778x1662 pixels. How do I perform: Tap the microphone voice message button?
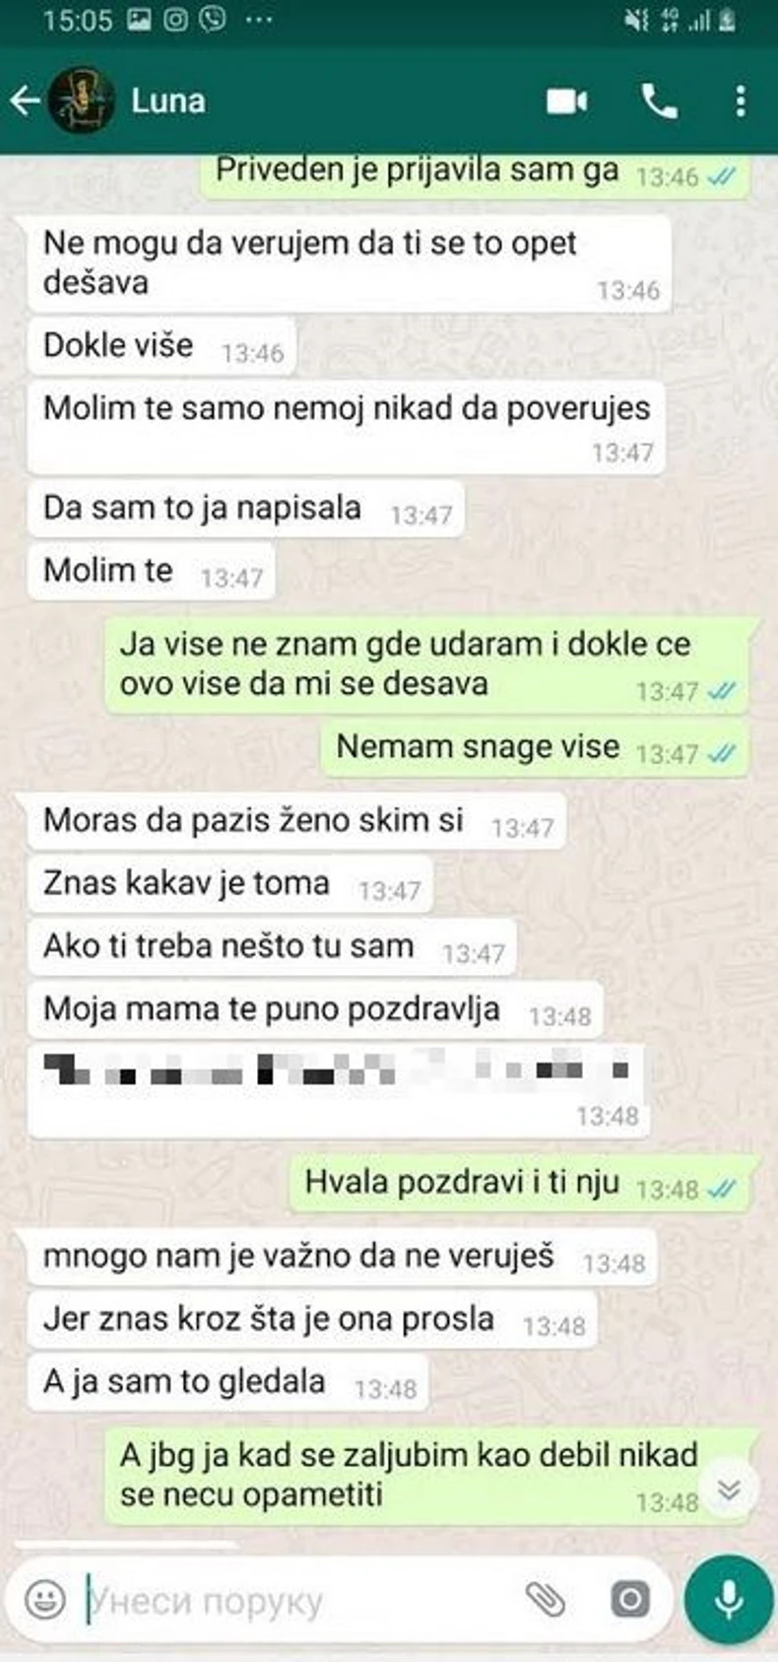(729, 1599)
